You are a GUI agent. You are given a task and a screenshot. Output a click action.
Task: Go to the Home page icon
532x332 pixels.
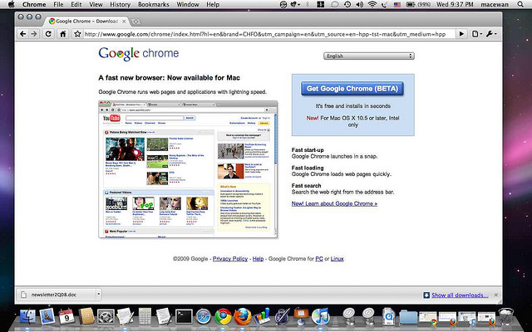point(62,34)
